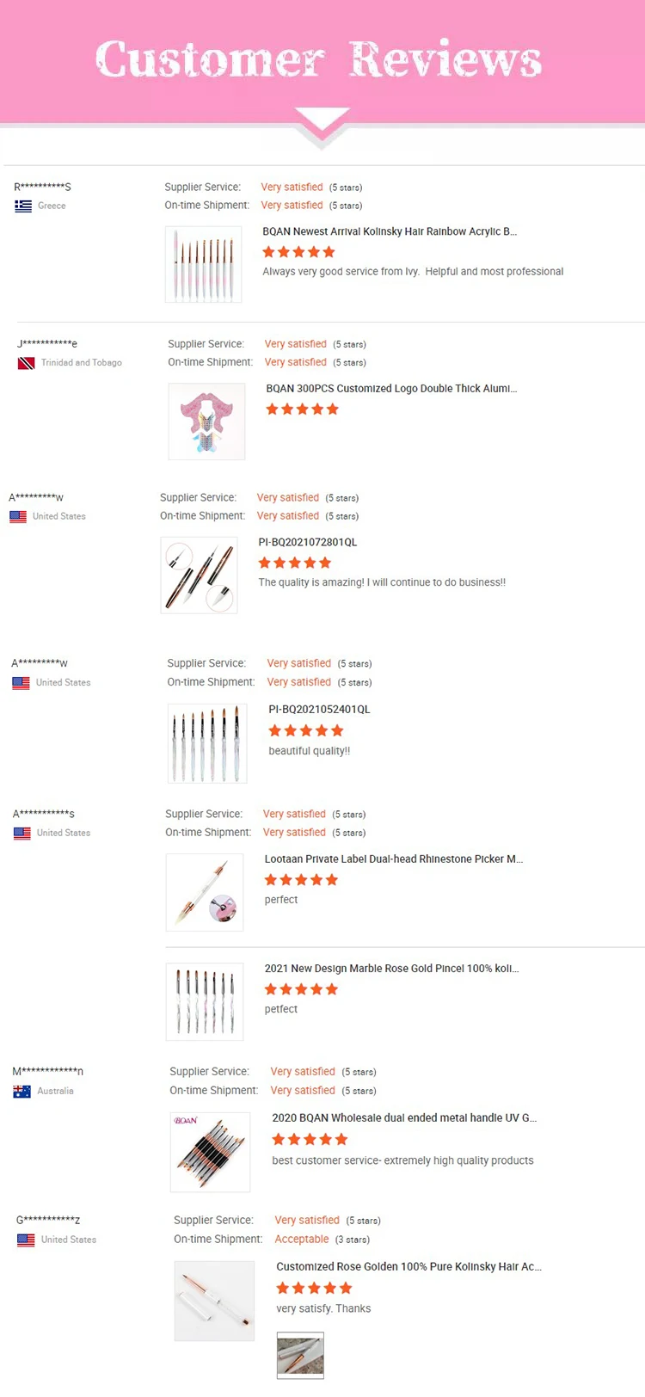Screen dimensions: 645x1397
Task: Click star rating under Rainbow Acrylic brush
Action: pyautogui.click(x=298, y=252)
